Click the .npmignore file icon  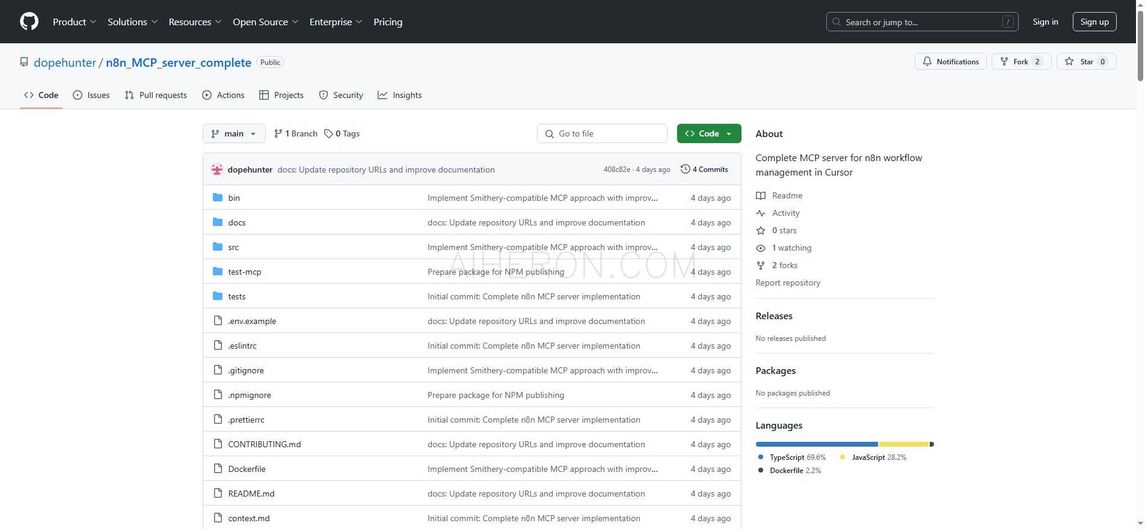click(x=218, y=394)
